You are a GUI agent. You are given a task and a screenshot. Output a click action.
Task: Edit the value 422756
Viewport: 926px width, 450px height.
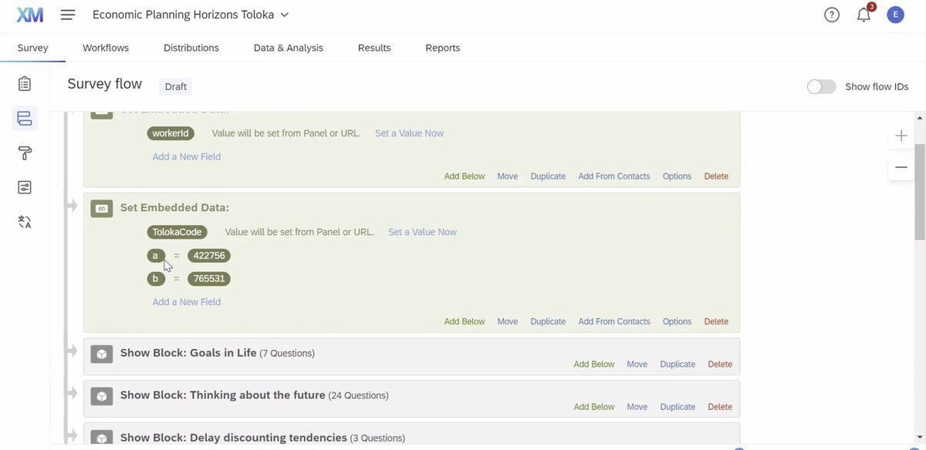(x=209, y=256)
